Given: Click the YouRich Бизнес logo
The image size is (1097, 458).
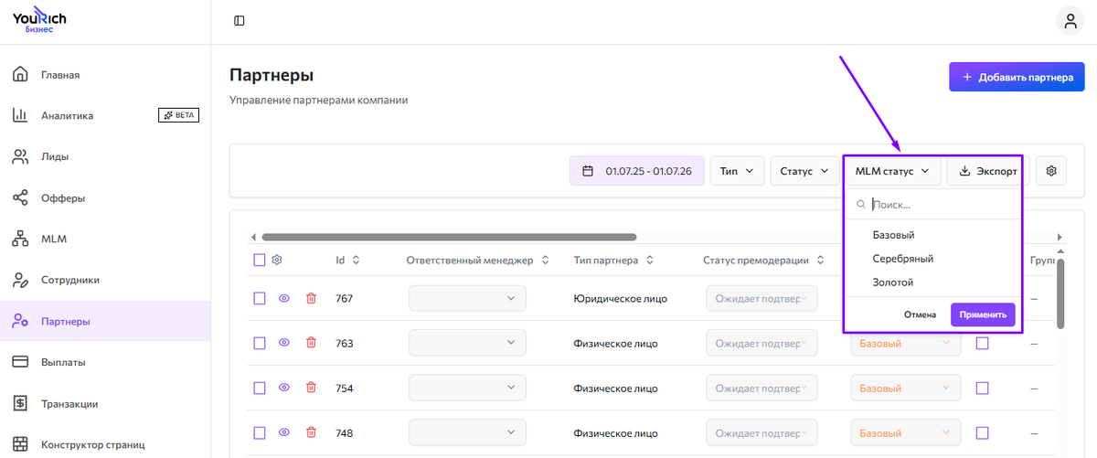Looking at the screenshot, I should click(39, 21).
